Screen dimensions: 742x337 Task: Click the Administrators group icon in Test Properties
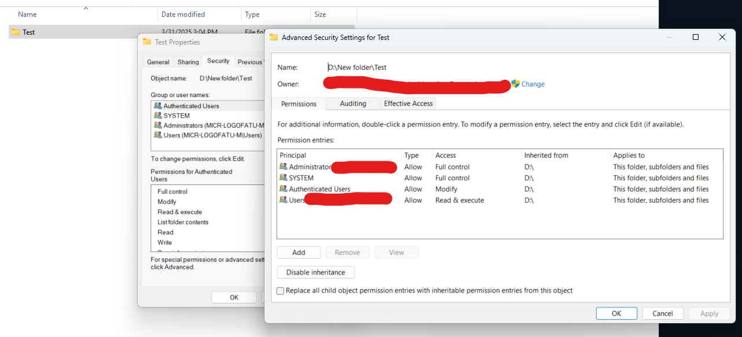point(158,125)
